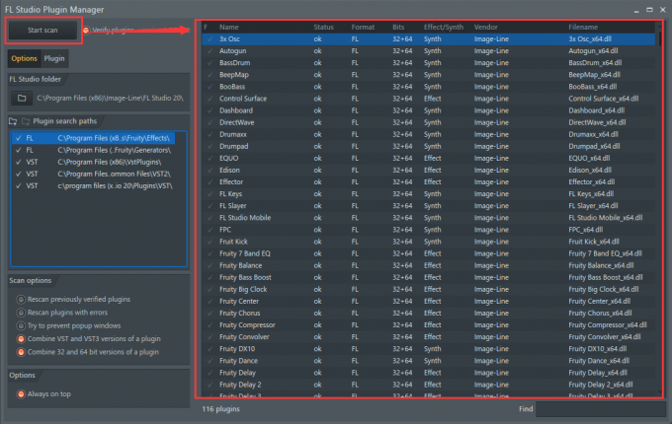Select the Fruity Chorus plugin row
Viewport: 672px width, 424px height.
tap(429, 314)
